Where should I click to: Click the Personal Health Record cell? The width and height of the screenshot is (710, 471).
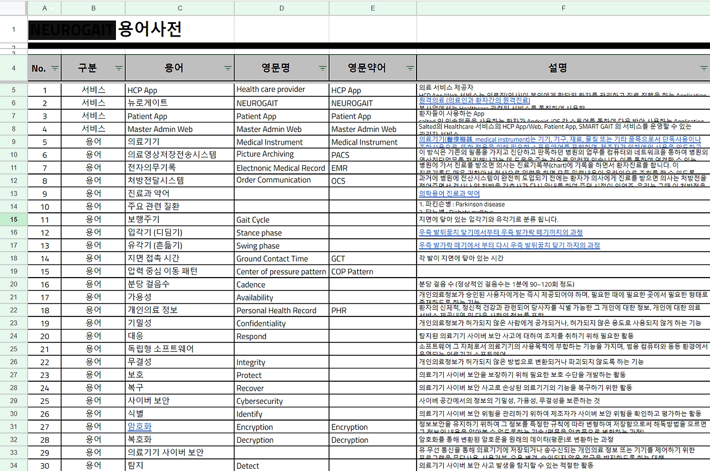point(282,310)
